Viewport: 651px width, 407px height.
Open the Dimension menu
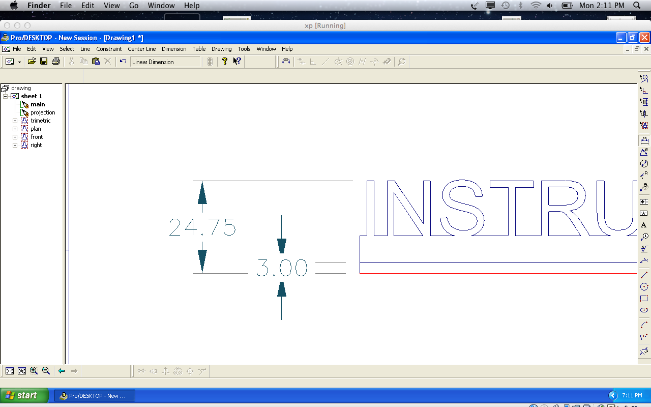[x=174, y=49]
